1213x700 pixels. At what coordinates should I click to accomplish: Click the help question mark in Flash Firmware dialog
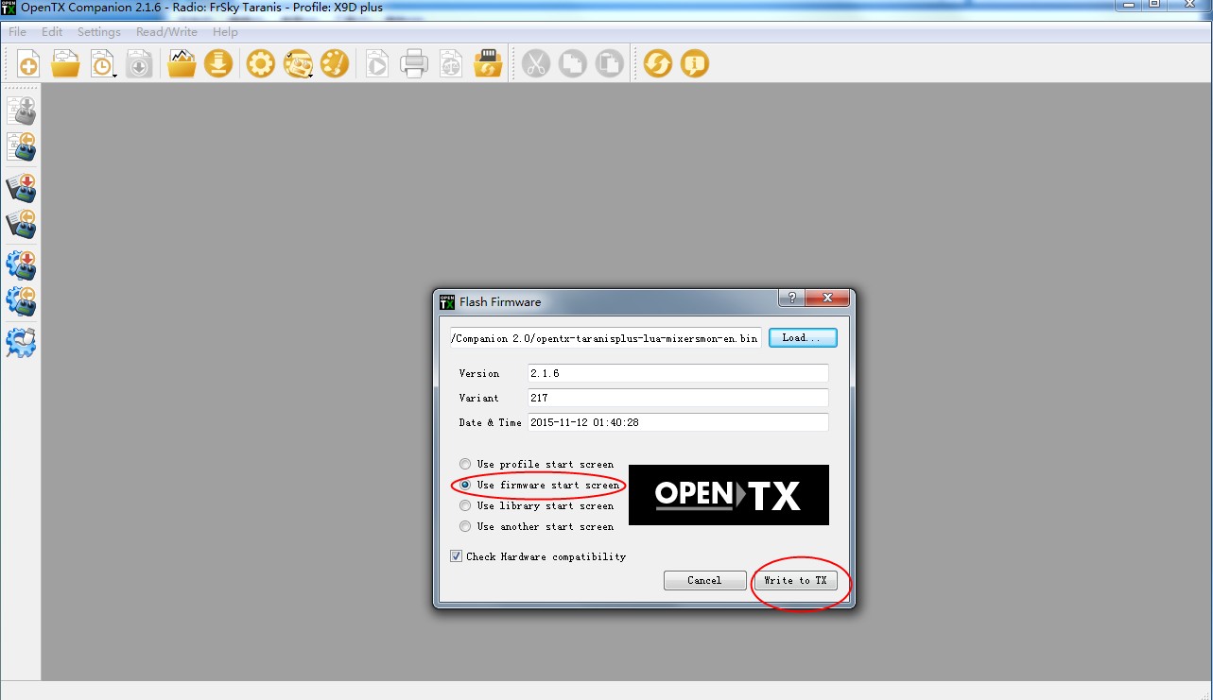pyautogui.click(x=791, y=298)
